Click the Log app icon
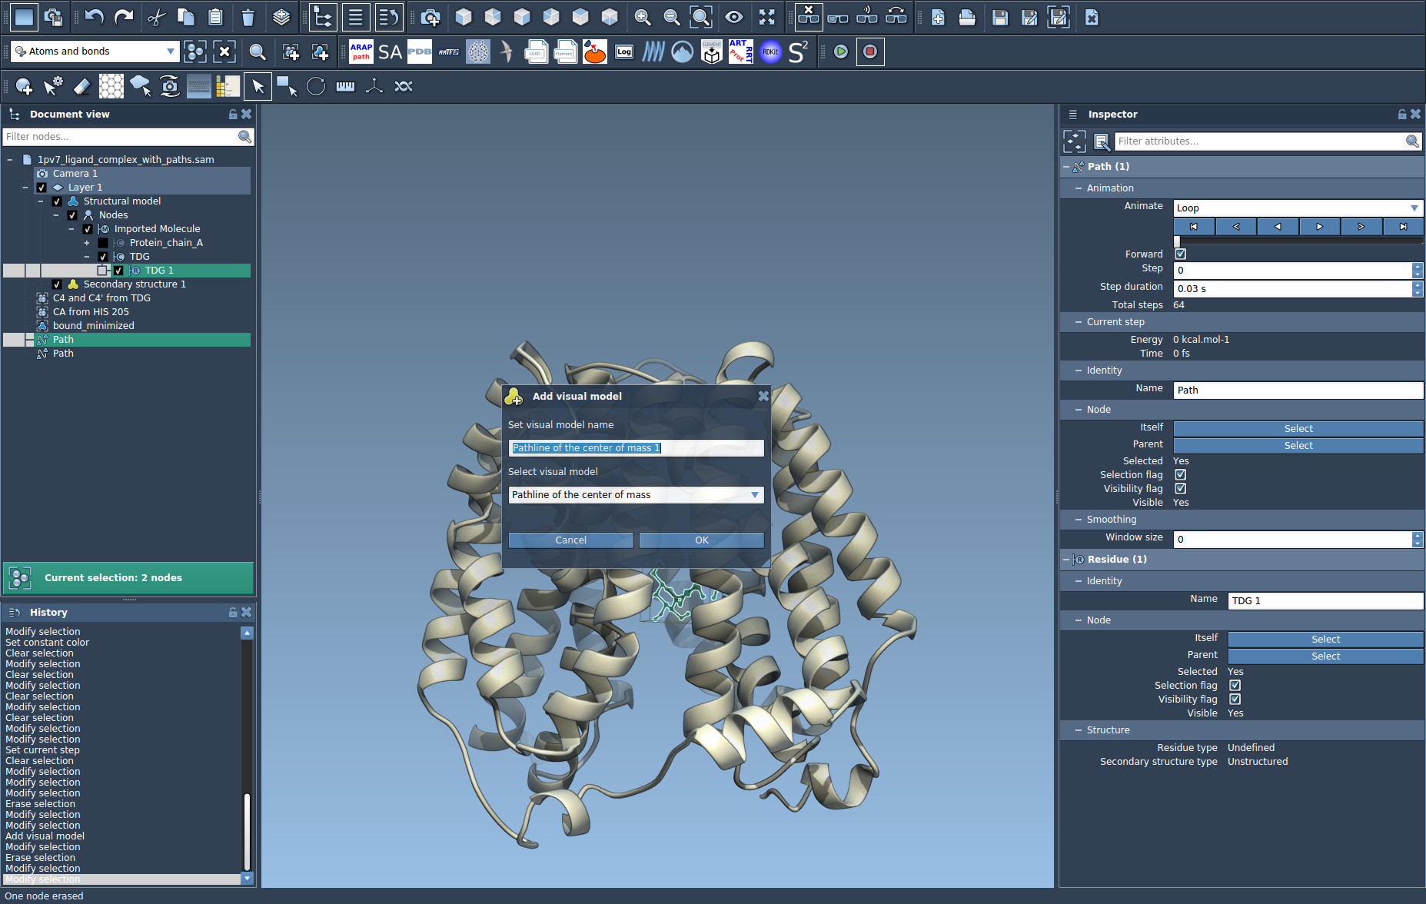1426x904 pixels. (623, 52)
